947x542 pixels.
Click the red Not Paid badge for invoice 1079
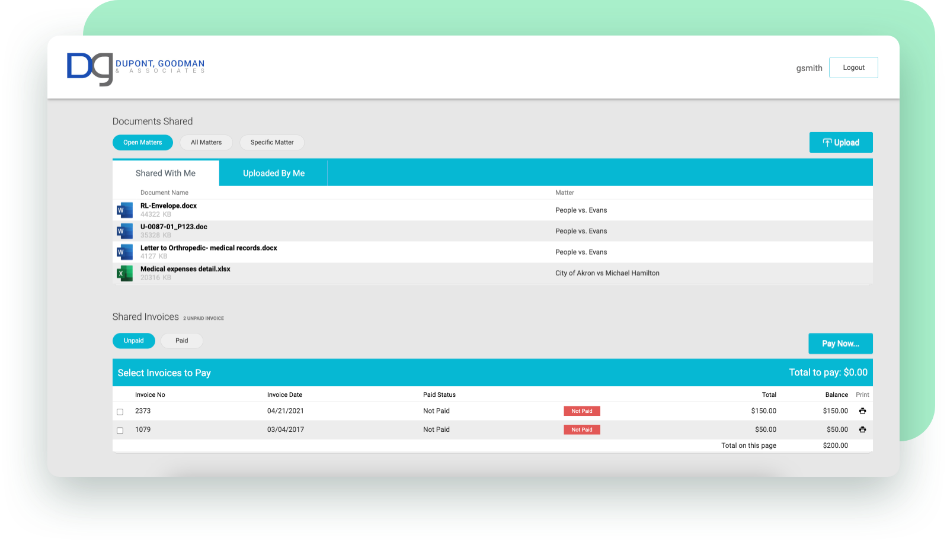coord(582,430)
